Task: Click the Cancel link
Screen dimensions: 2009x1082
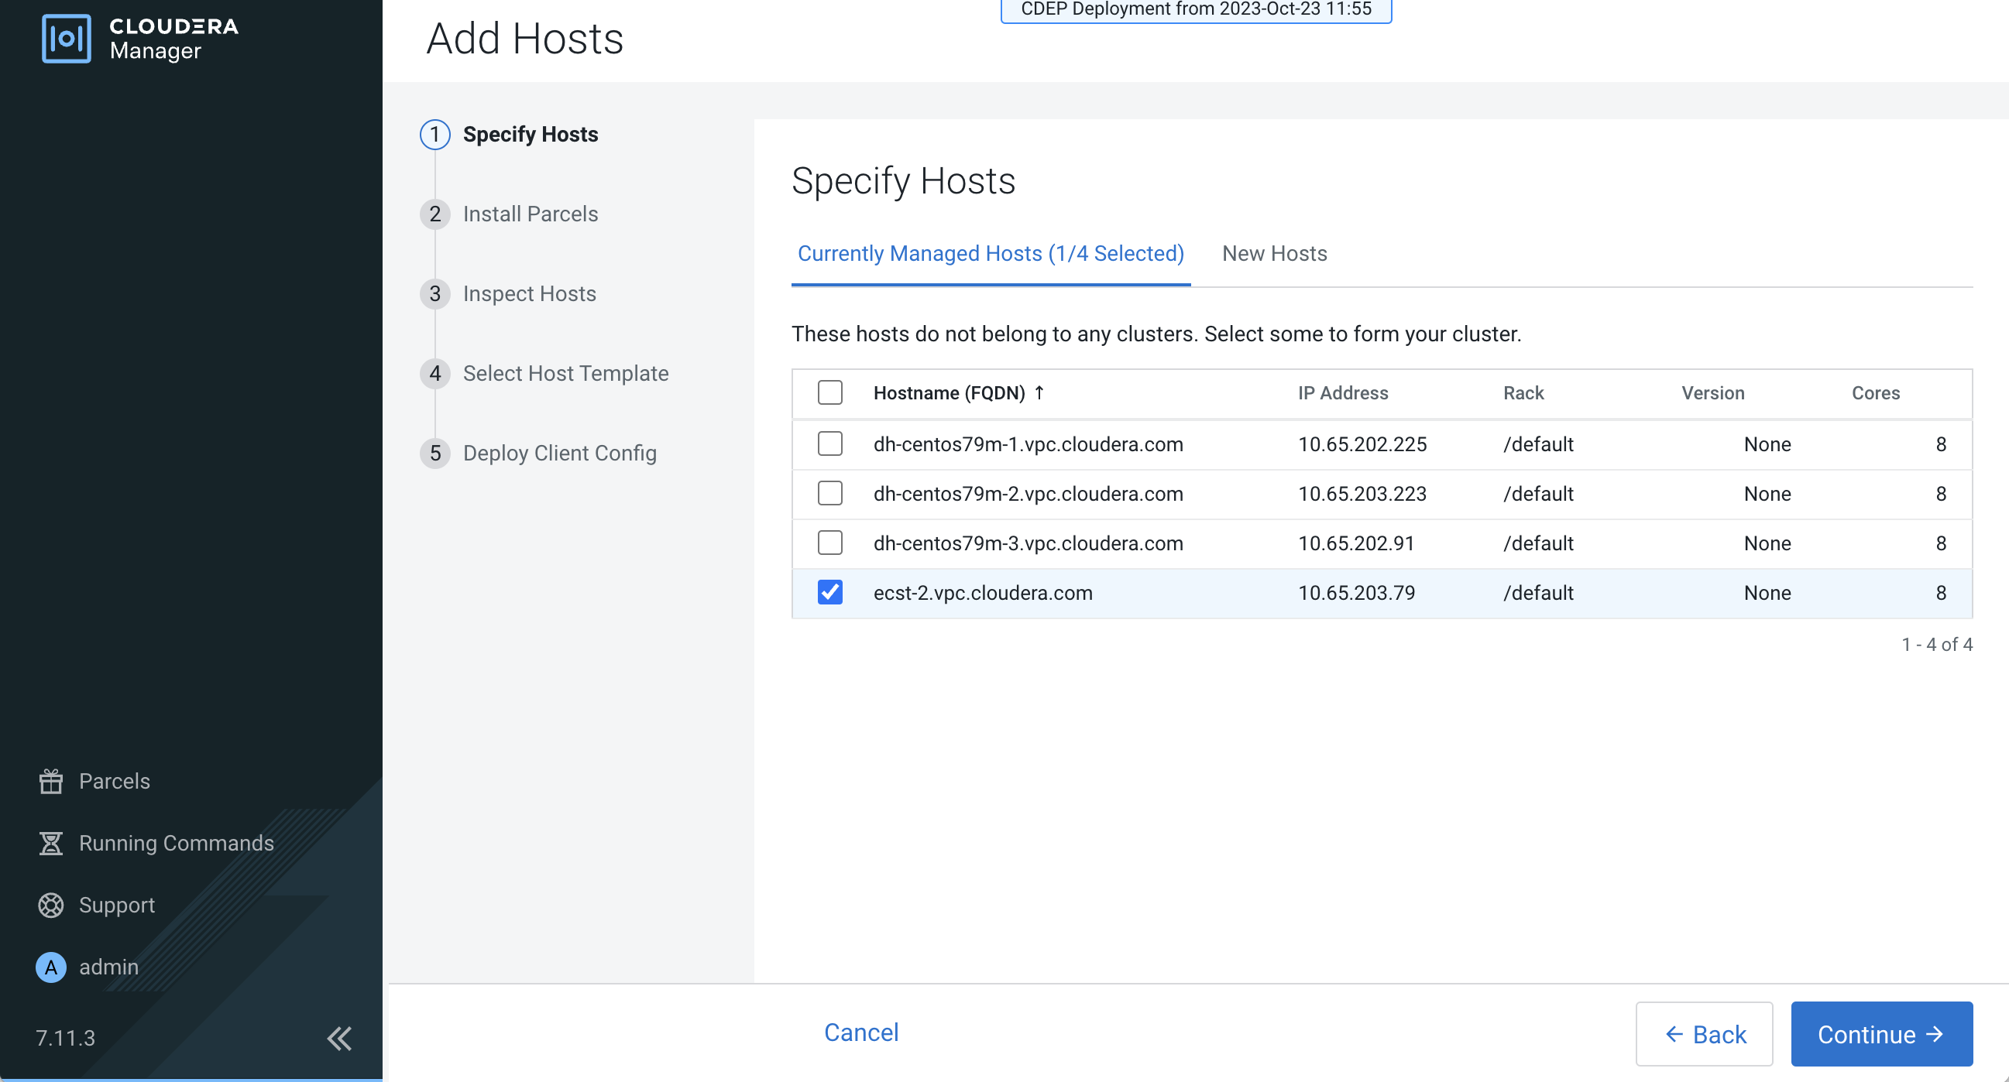Action: 861,1032
